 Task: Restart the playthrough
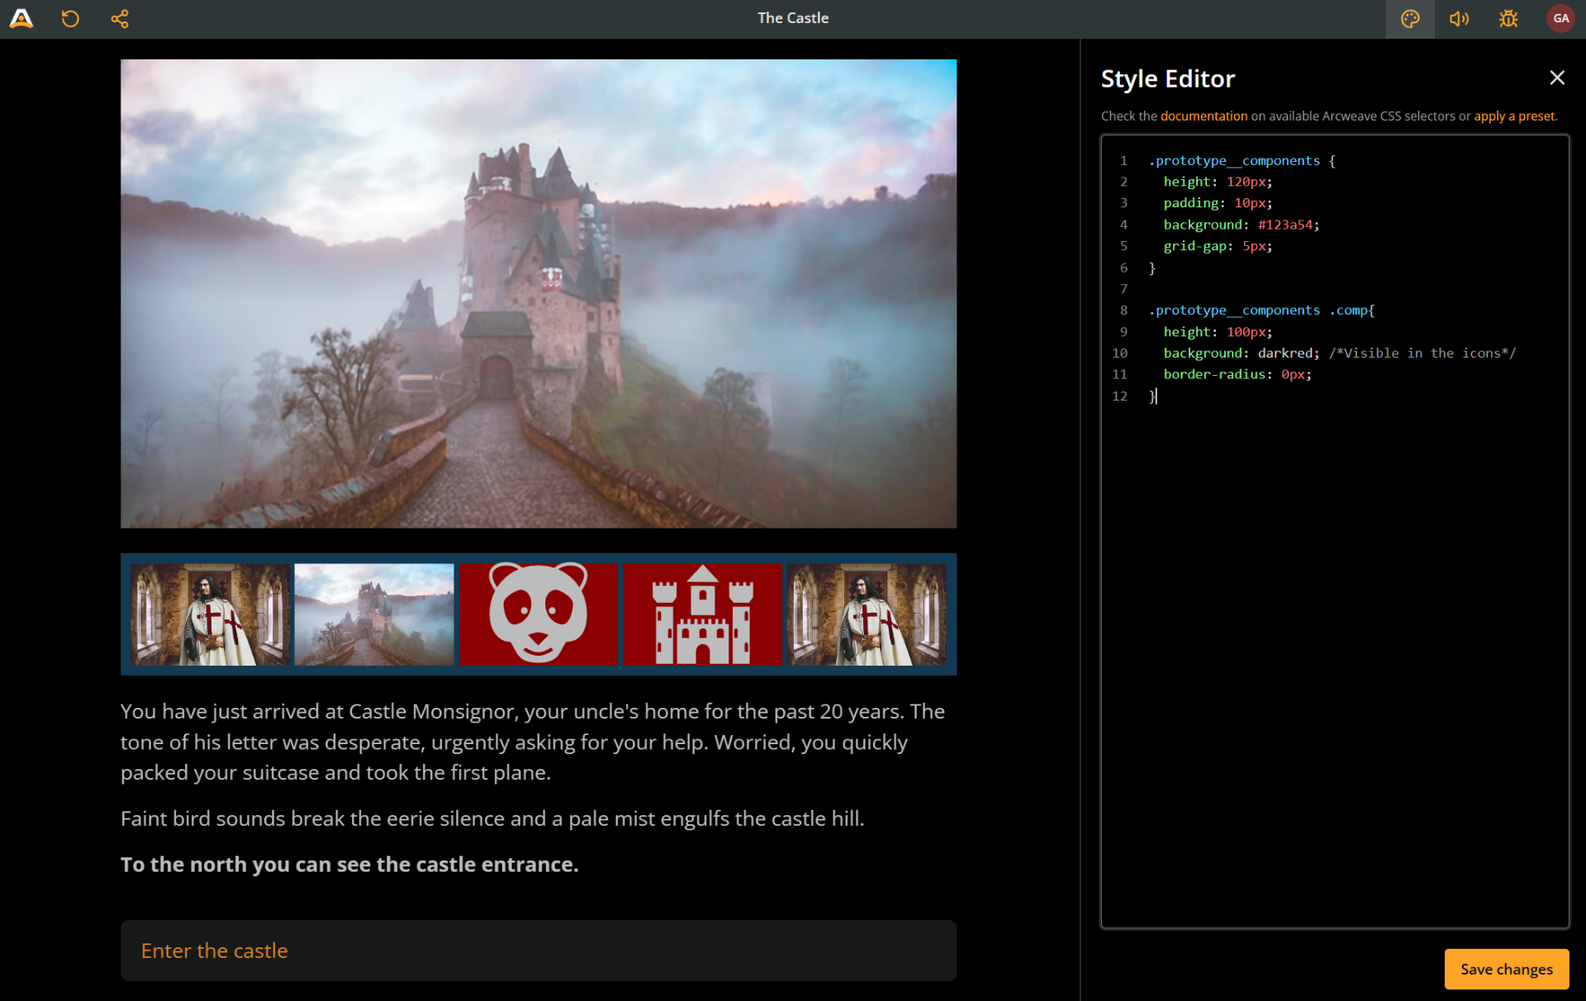tap(69, 18)
